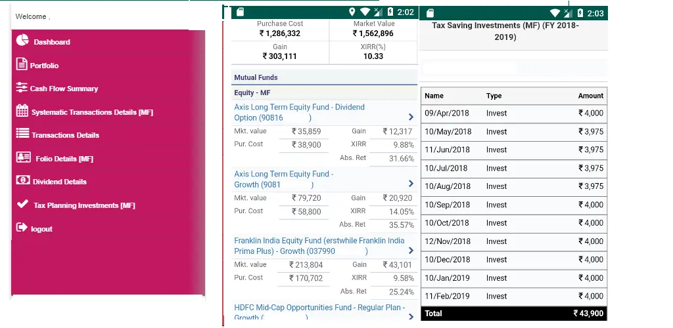Image resolution: width=673 pixels, height=328 pixels.
Task: Tap SD card icon in middle phone status bar
Action: pos(241,12)
